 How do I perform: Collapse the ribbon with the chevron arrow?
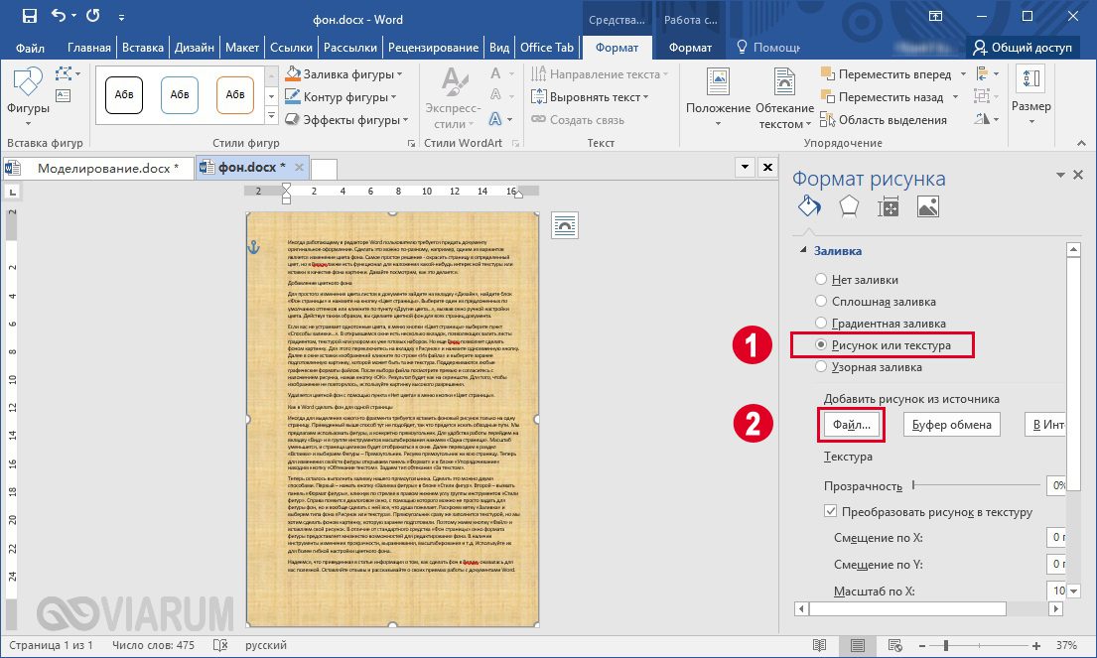(1081, 143)
